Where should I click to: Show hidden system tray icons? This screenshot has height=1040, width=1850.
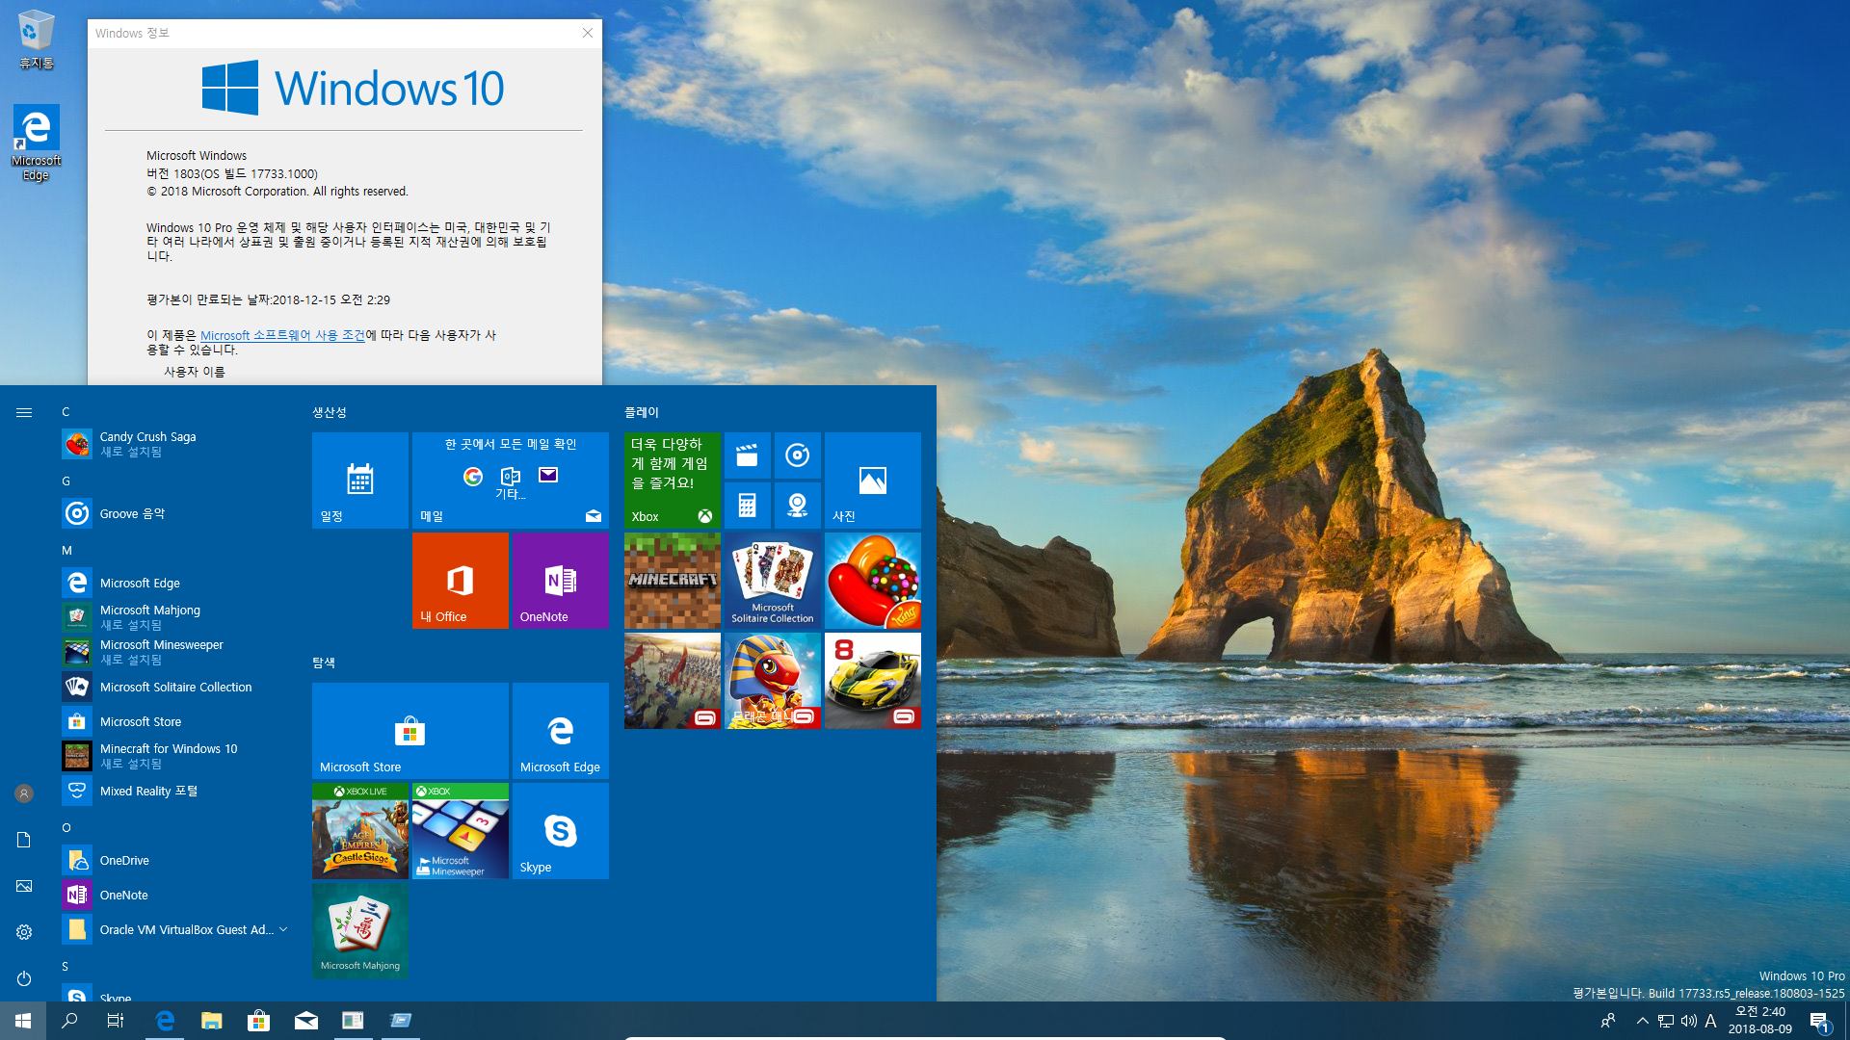(x=1642, y=1021)
